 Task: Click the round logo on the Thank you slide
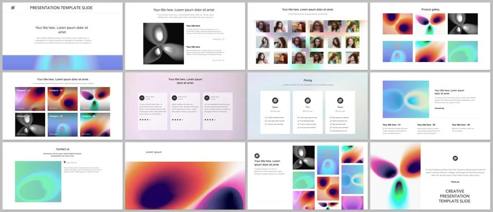[456, 158]
